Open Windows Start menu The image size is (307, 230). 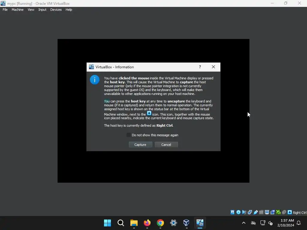[108, 223]
